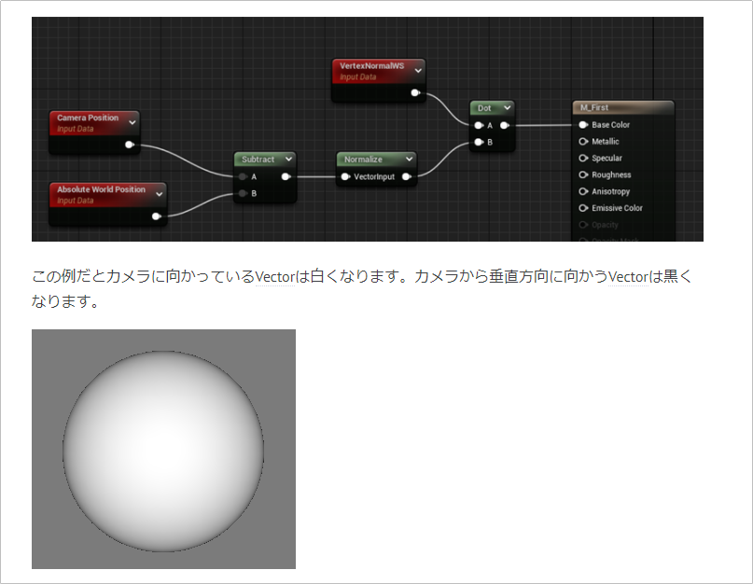The height and width of the screenshot is (584, 753).
Task: Click input pin A on the Dot node
Action: tap(478, 125)
